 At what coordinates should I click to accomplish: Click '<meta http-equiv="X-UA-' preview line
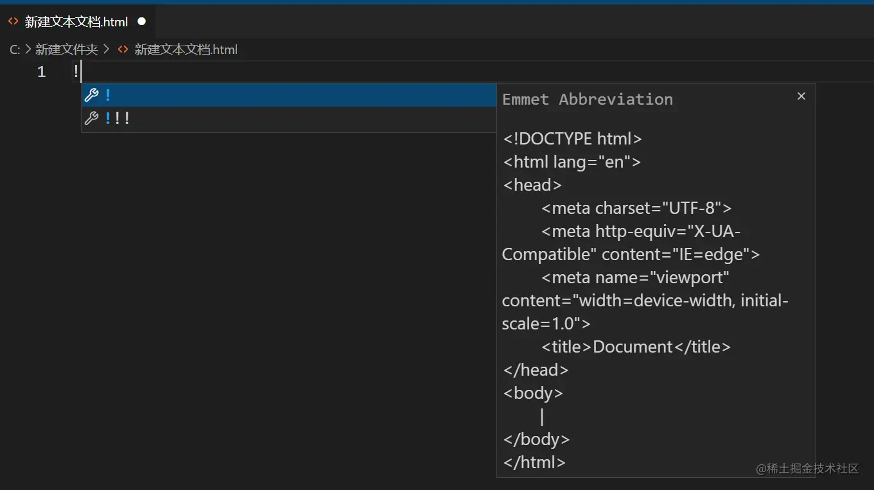(x=641, y=231)
